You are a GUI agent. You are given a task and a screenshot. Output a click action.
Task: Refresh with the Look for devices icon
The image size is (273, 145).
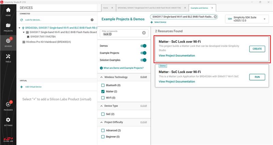tap(21, 20)
